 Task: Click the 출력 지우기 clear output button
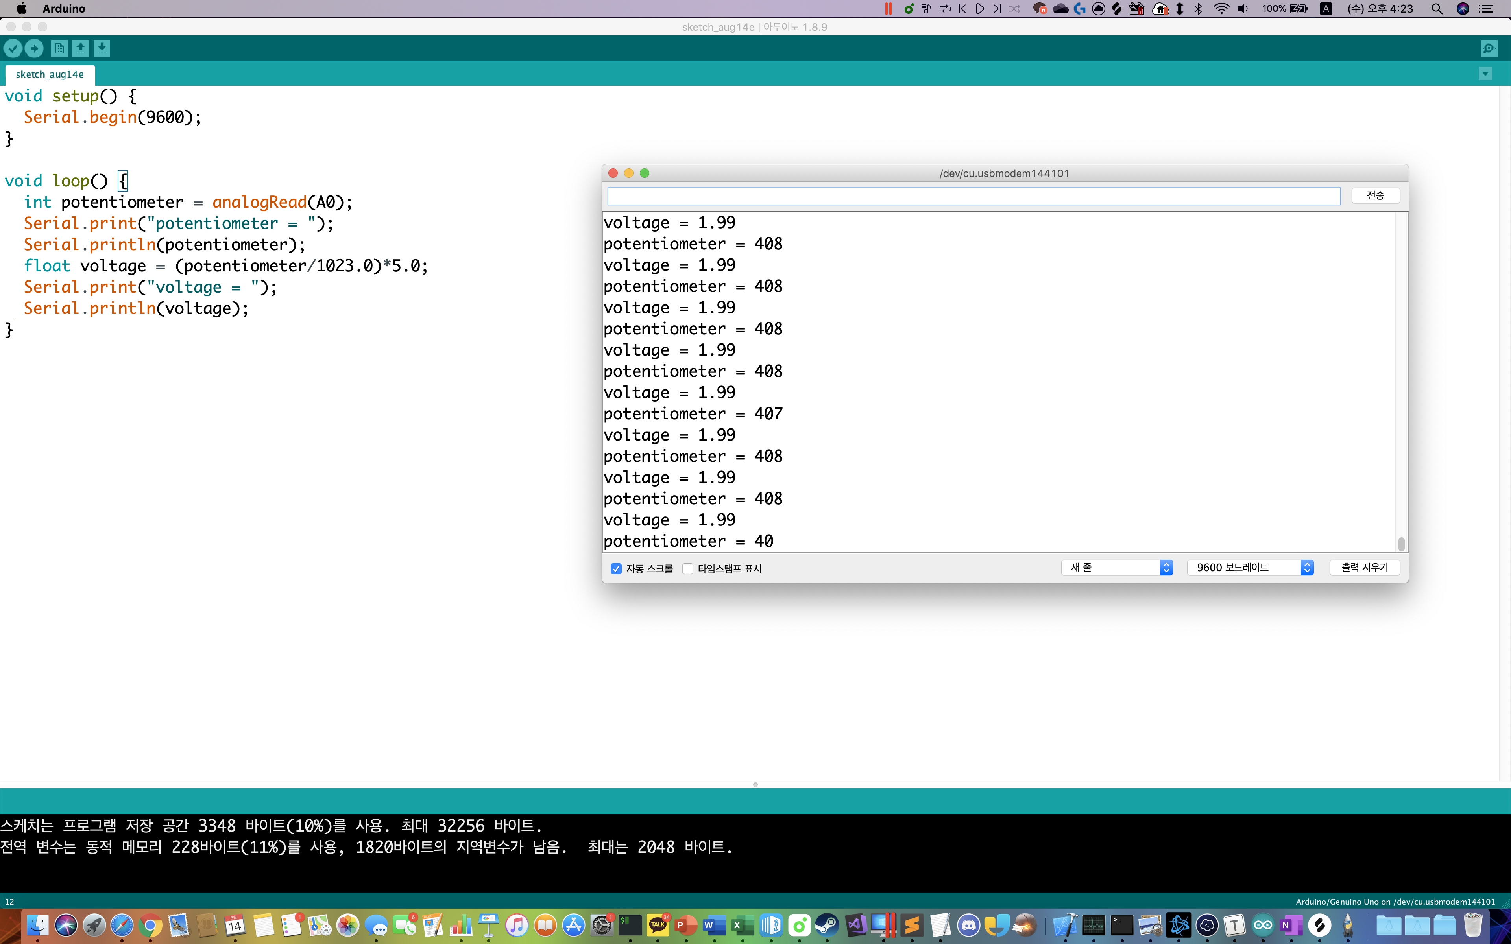[x=1364, y=568]
